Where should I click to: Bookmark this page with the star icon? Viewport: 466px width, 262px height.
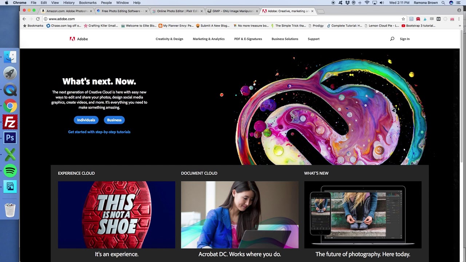point(403,19)
